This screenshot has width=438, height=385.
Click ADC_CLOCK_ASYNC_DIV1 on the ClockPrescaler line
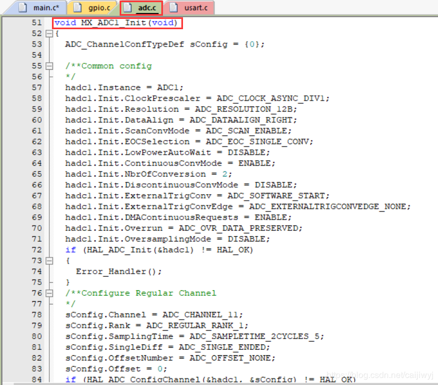tap(270, 98)
